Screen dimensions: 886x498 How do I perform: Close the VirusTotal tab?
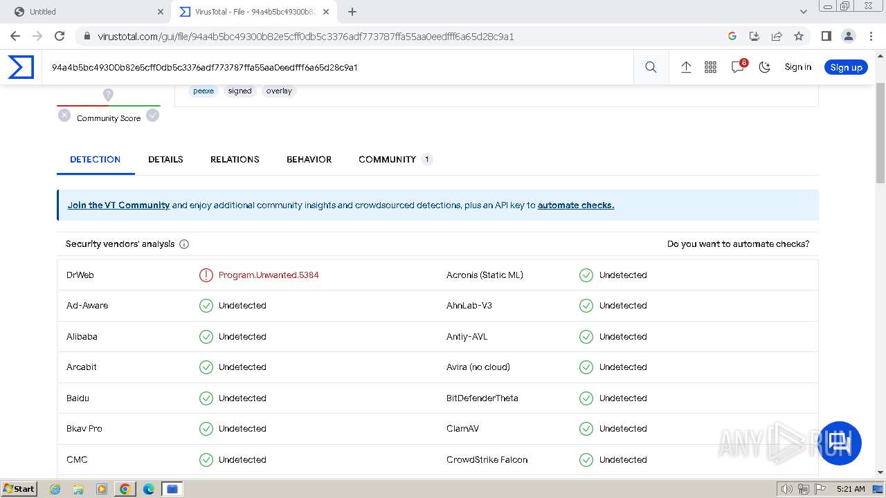[x=326, y=12]
